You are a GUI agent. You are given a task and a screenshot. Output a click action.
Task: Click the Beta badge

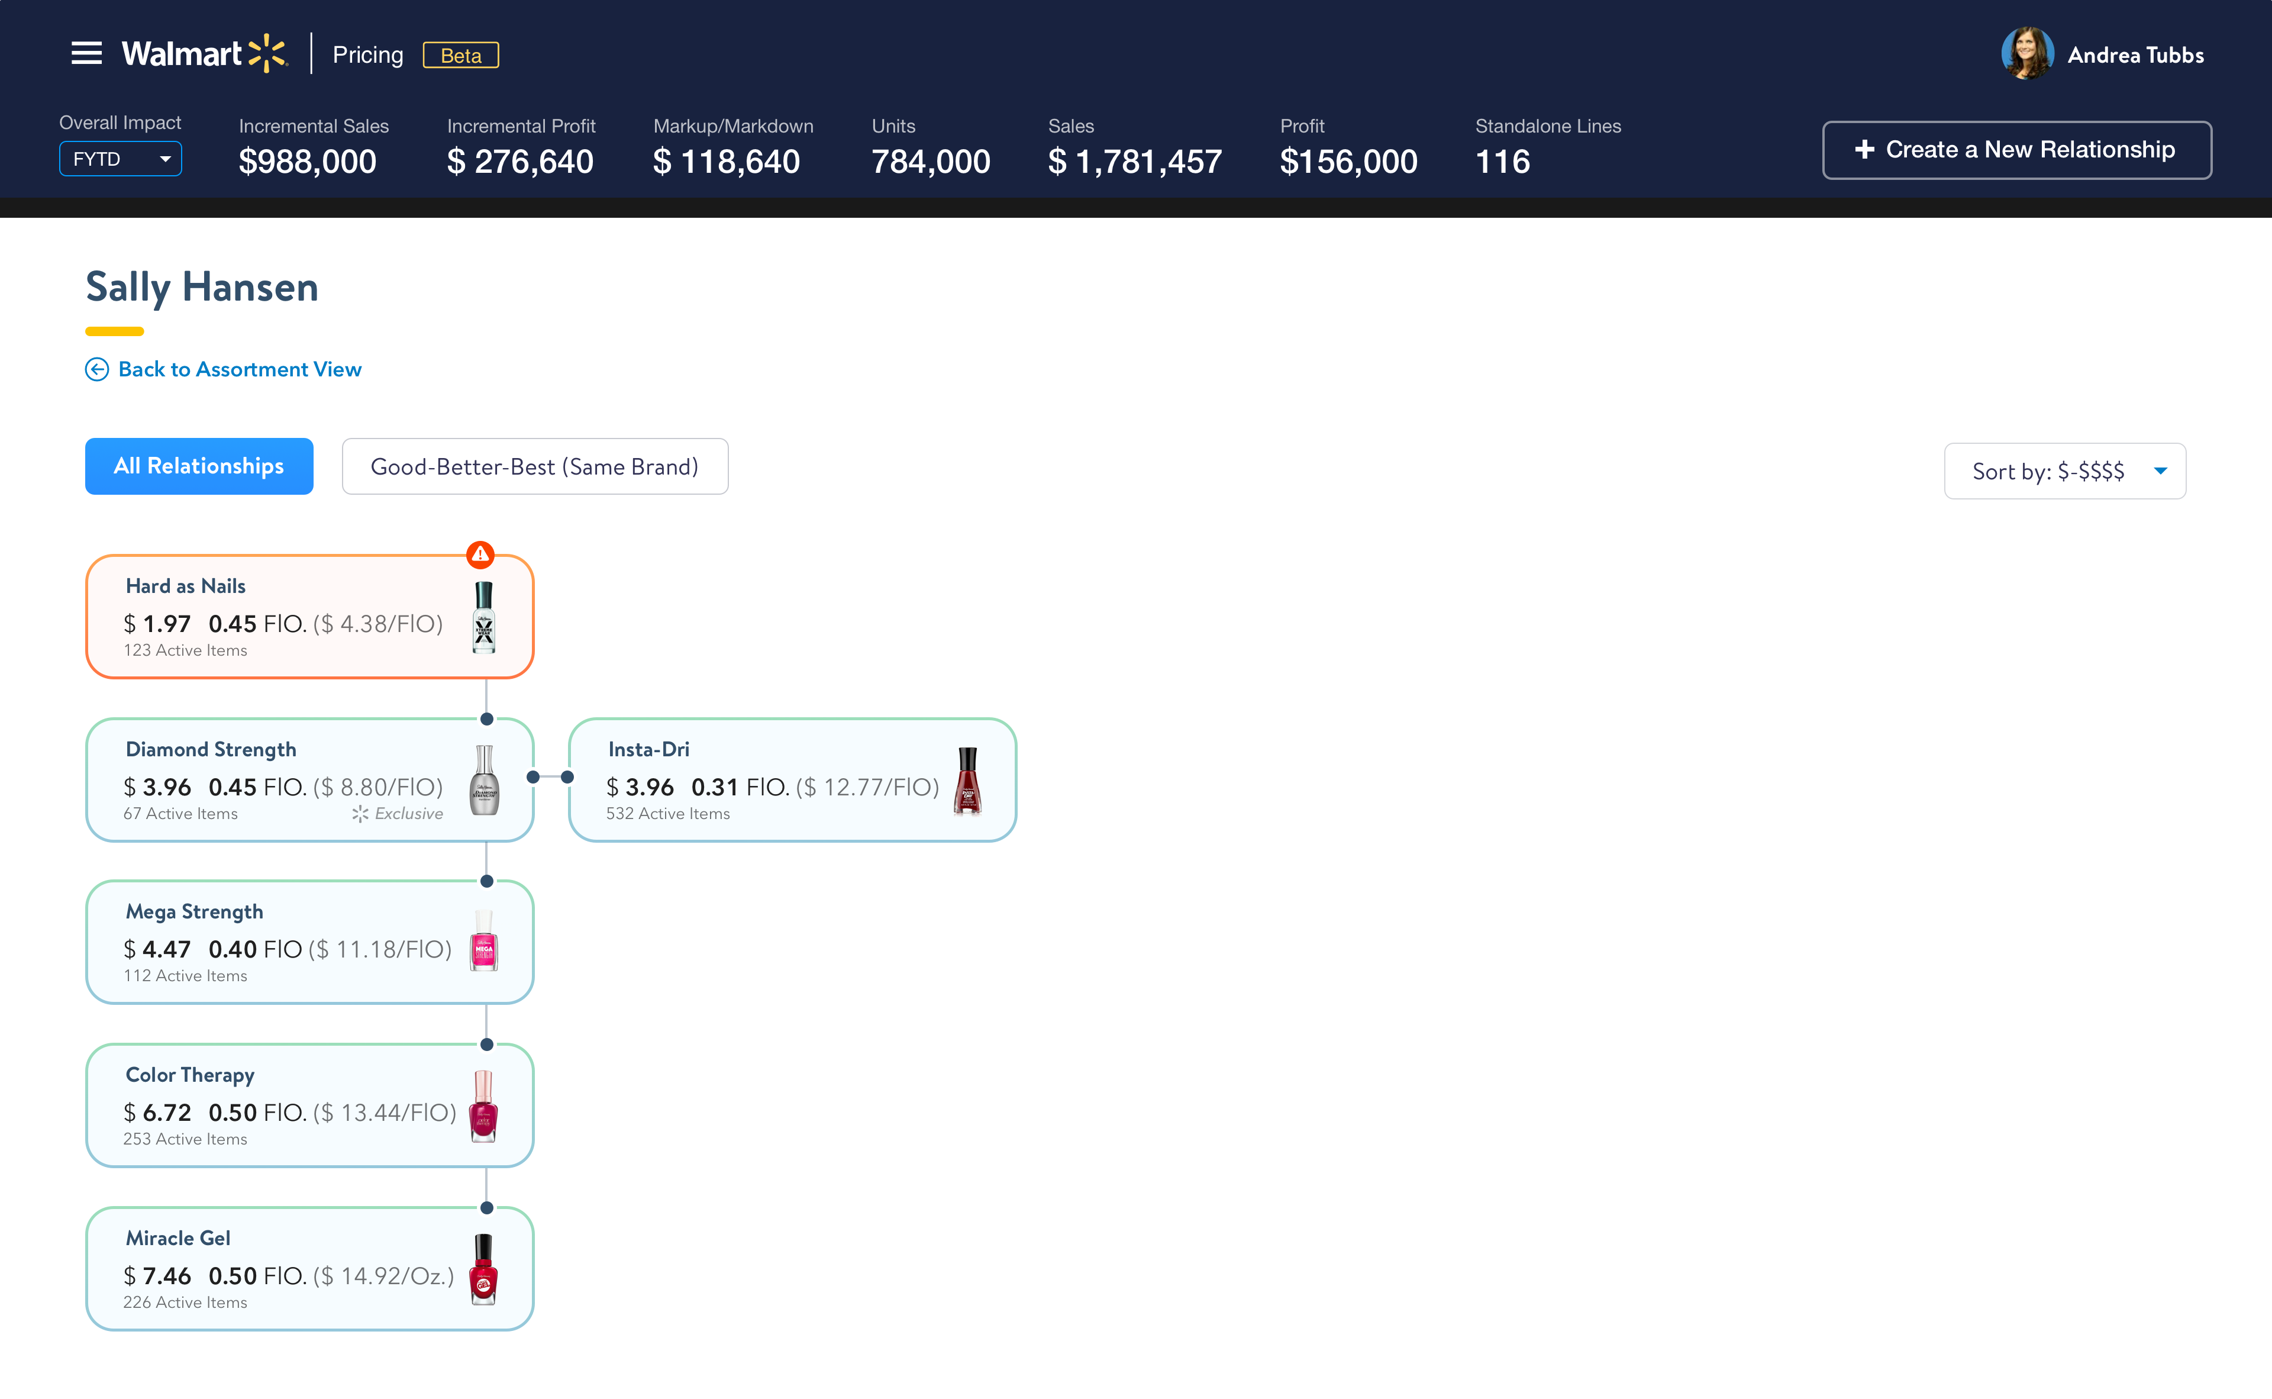(461, 56)
